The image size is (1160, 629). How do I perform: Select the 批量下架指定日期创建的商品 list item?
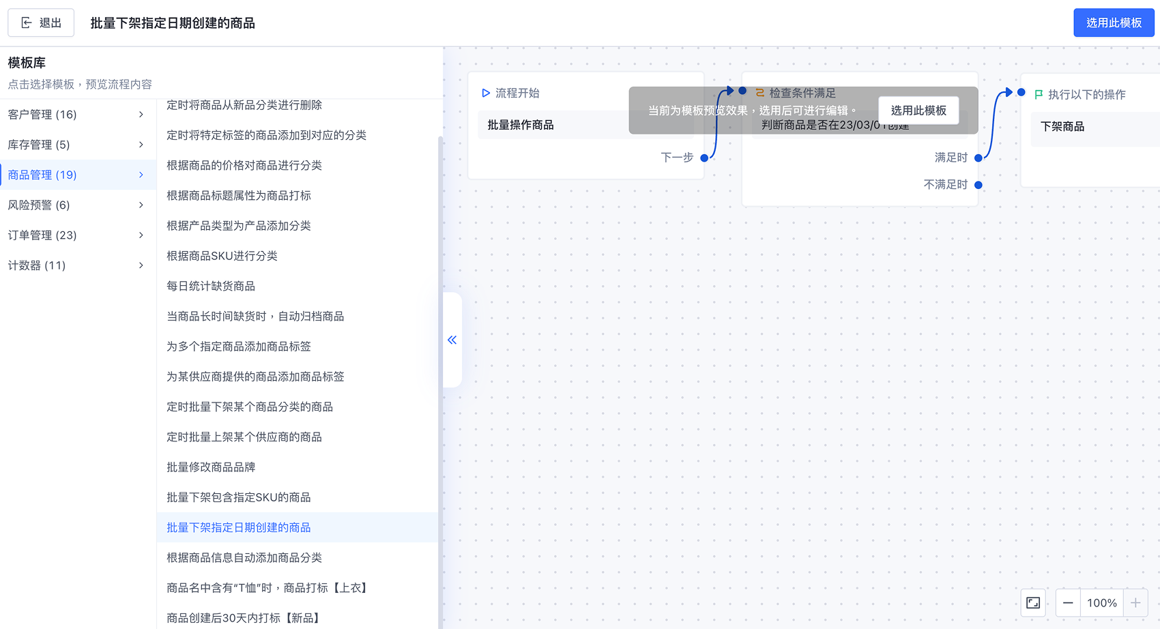pyautogui.click(x=298, y=527)
